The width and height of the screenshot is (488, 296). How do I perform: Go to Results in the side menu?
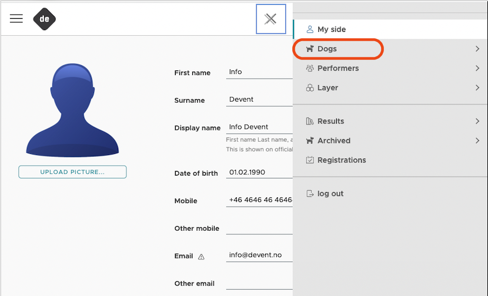pyautogui.click(x=390, y=121)
